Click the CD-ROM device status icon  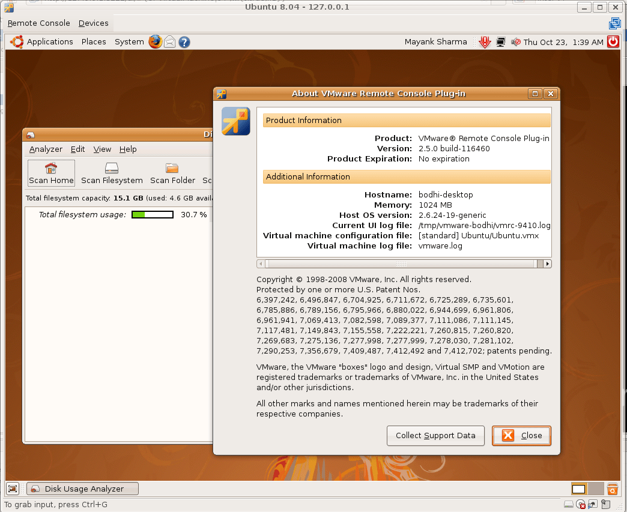coord(581,504)
